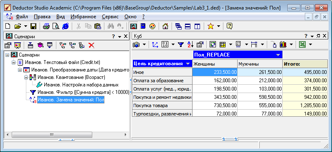
Task: Select the Покупка товара row label
Action: pyautogui.click(x=162, y=105)
